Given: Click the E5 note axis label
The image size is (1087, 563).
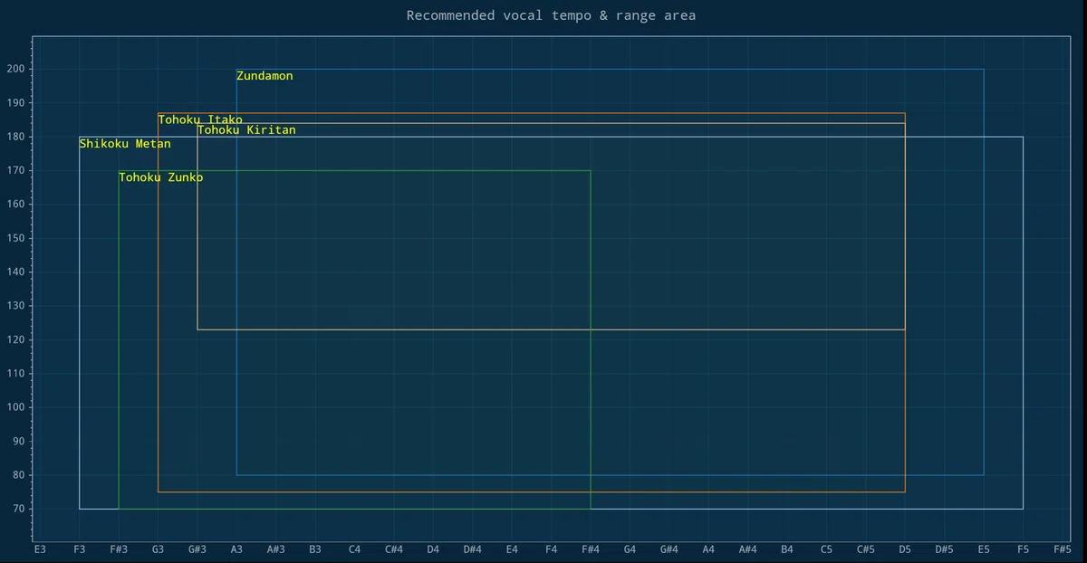Looking at the screenshot, I should (x=984, y=549).
